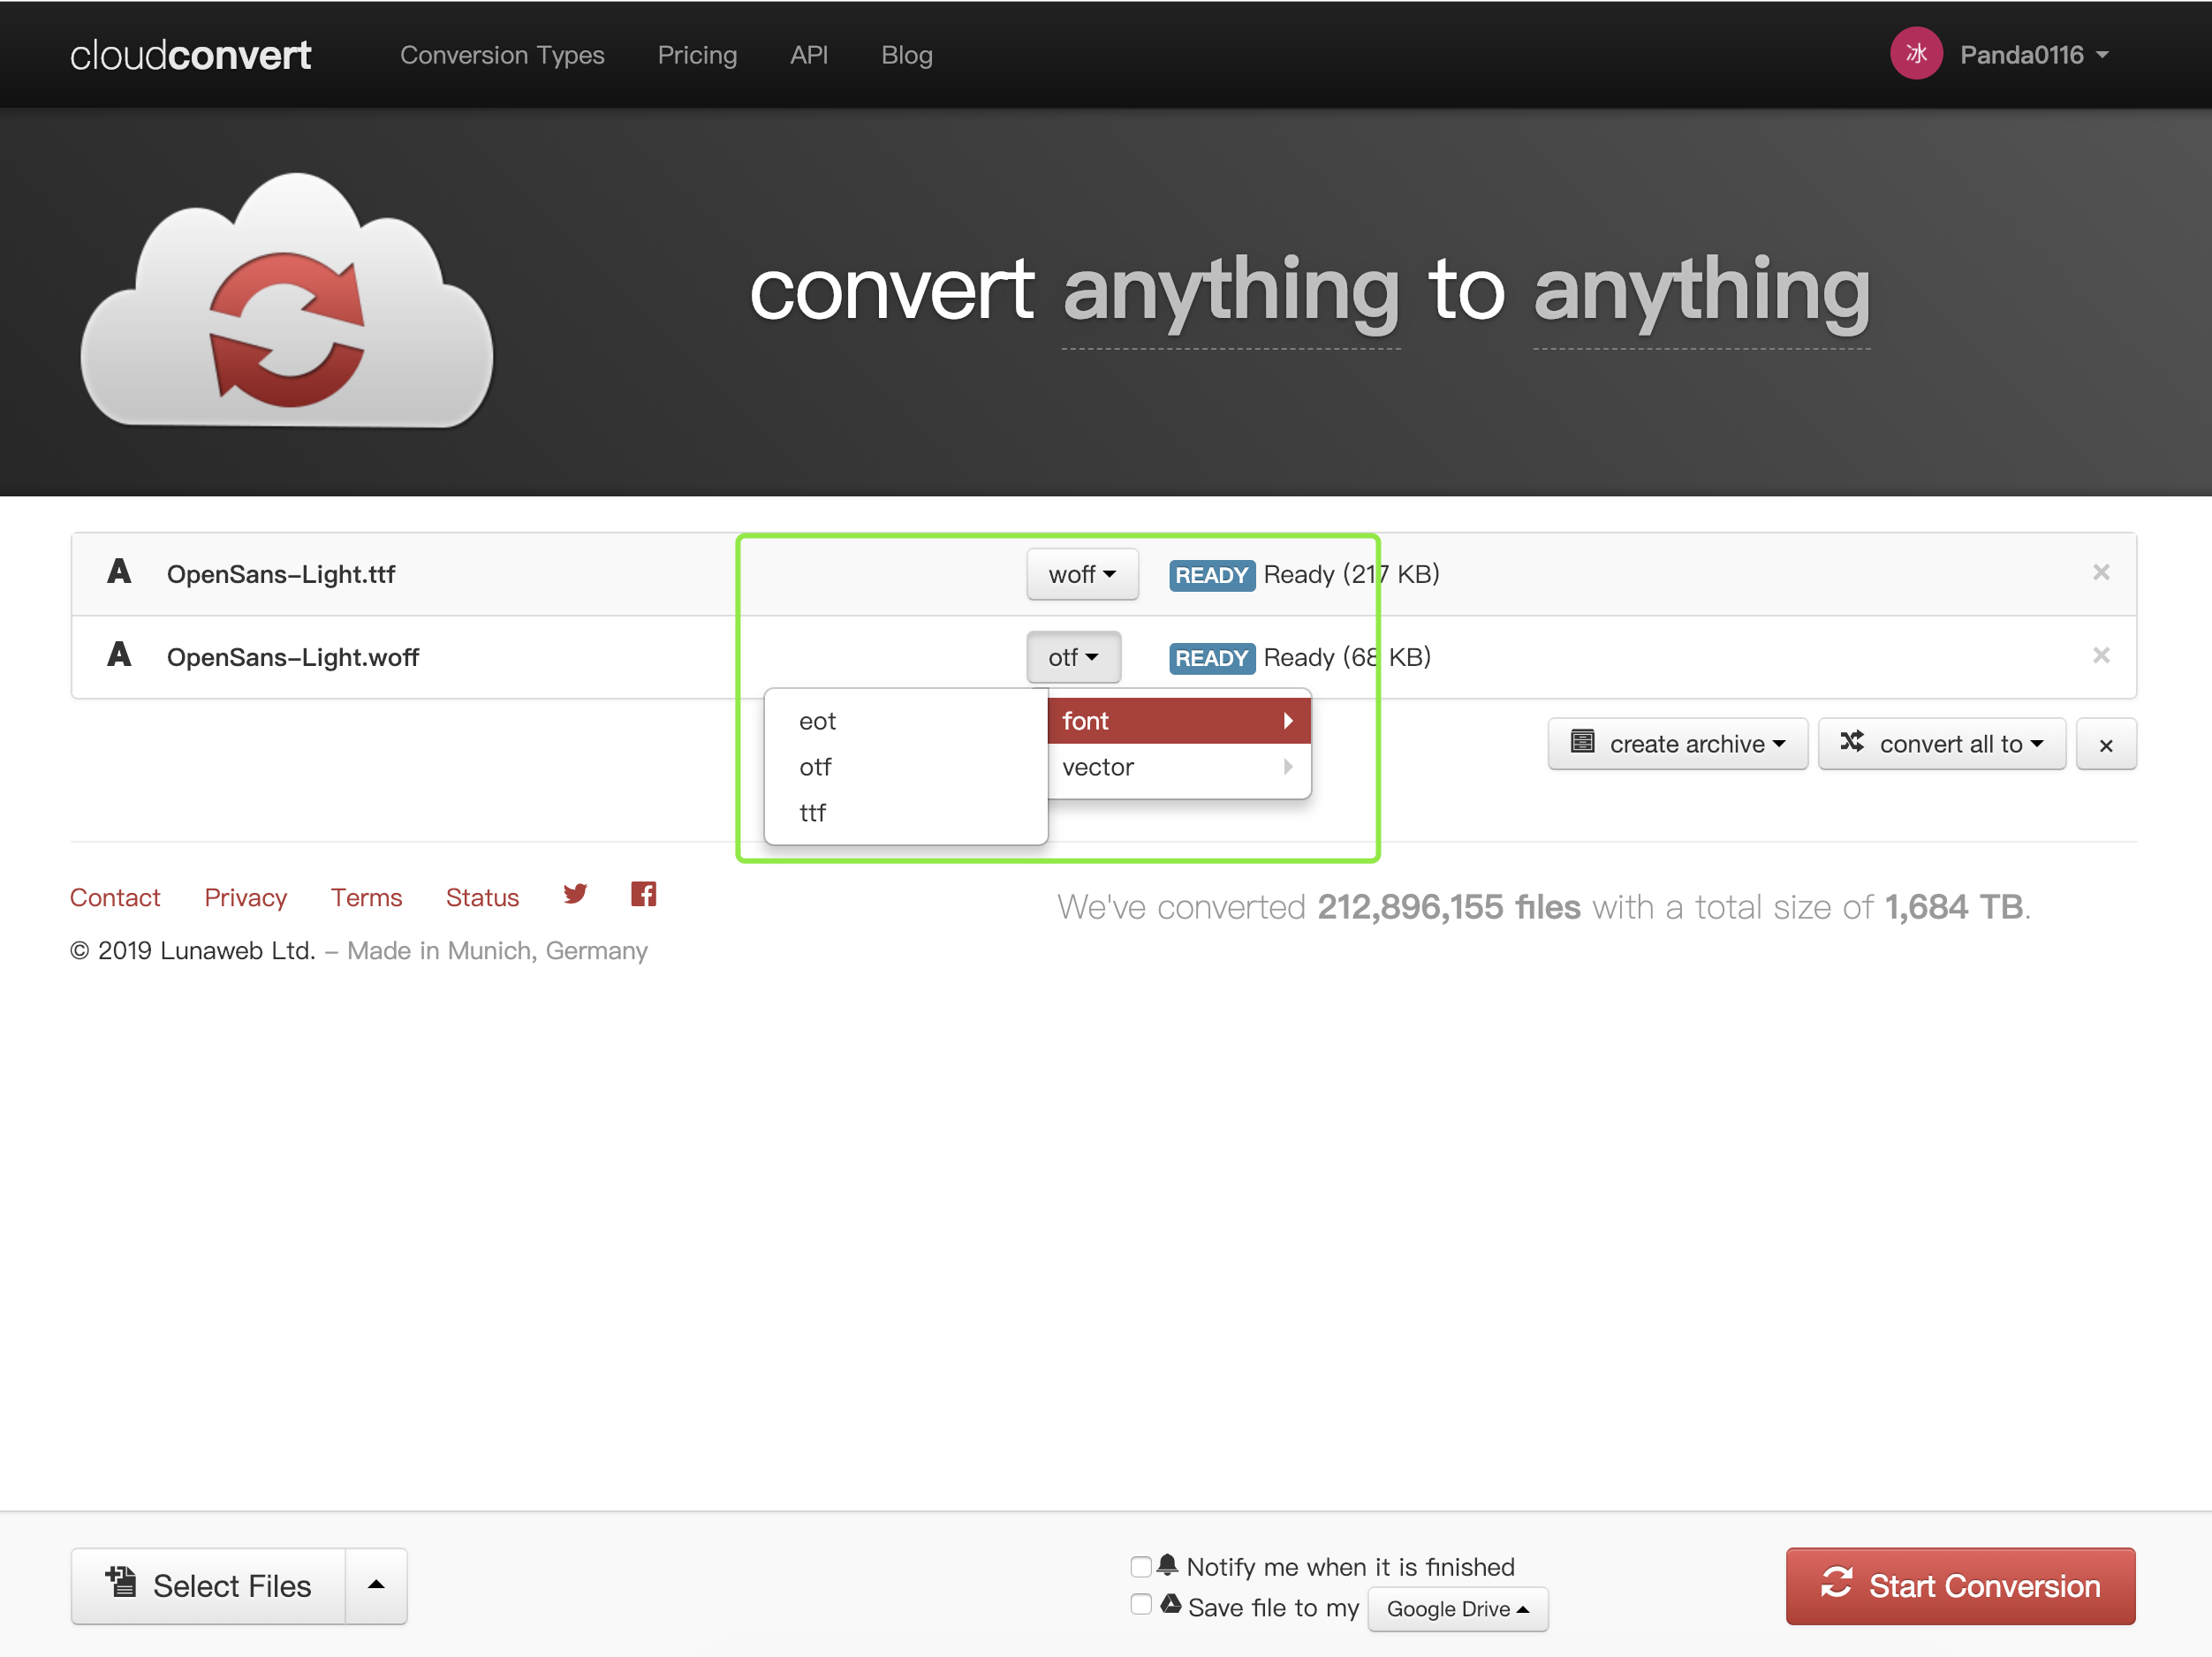Expand the Select Files arrow menu

point(376,1585)
